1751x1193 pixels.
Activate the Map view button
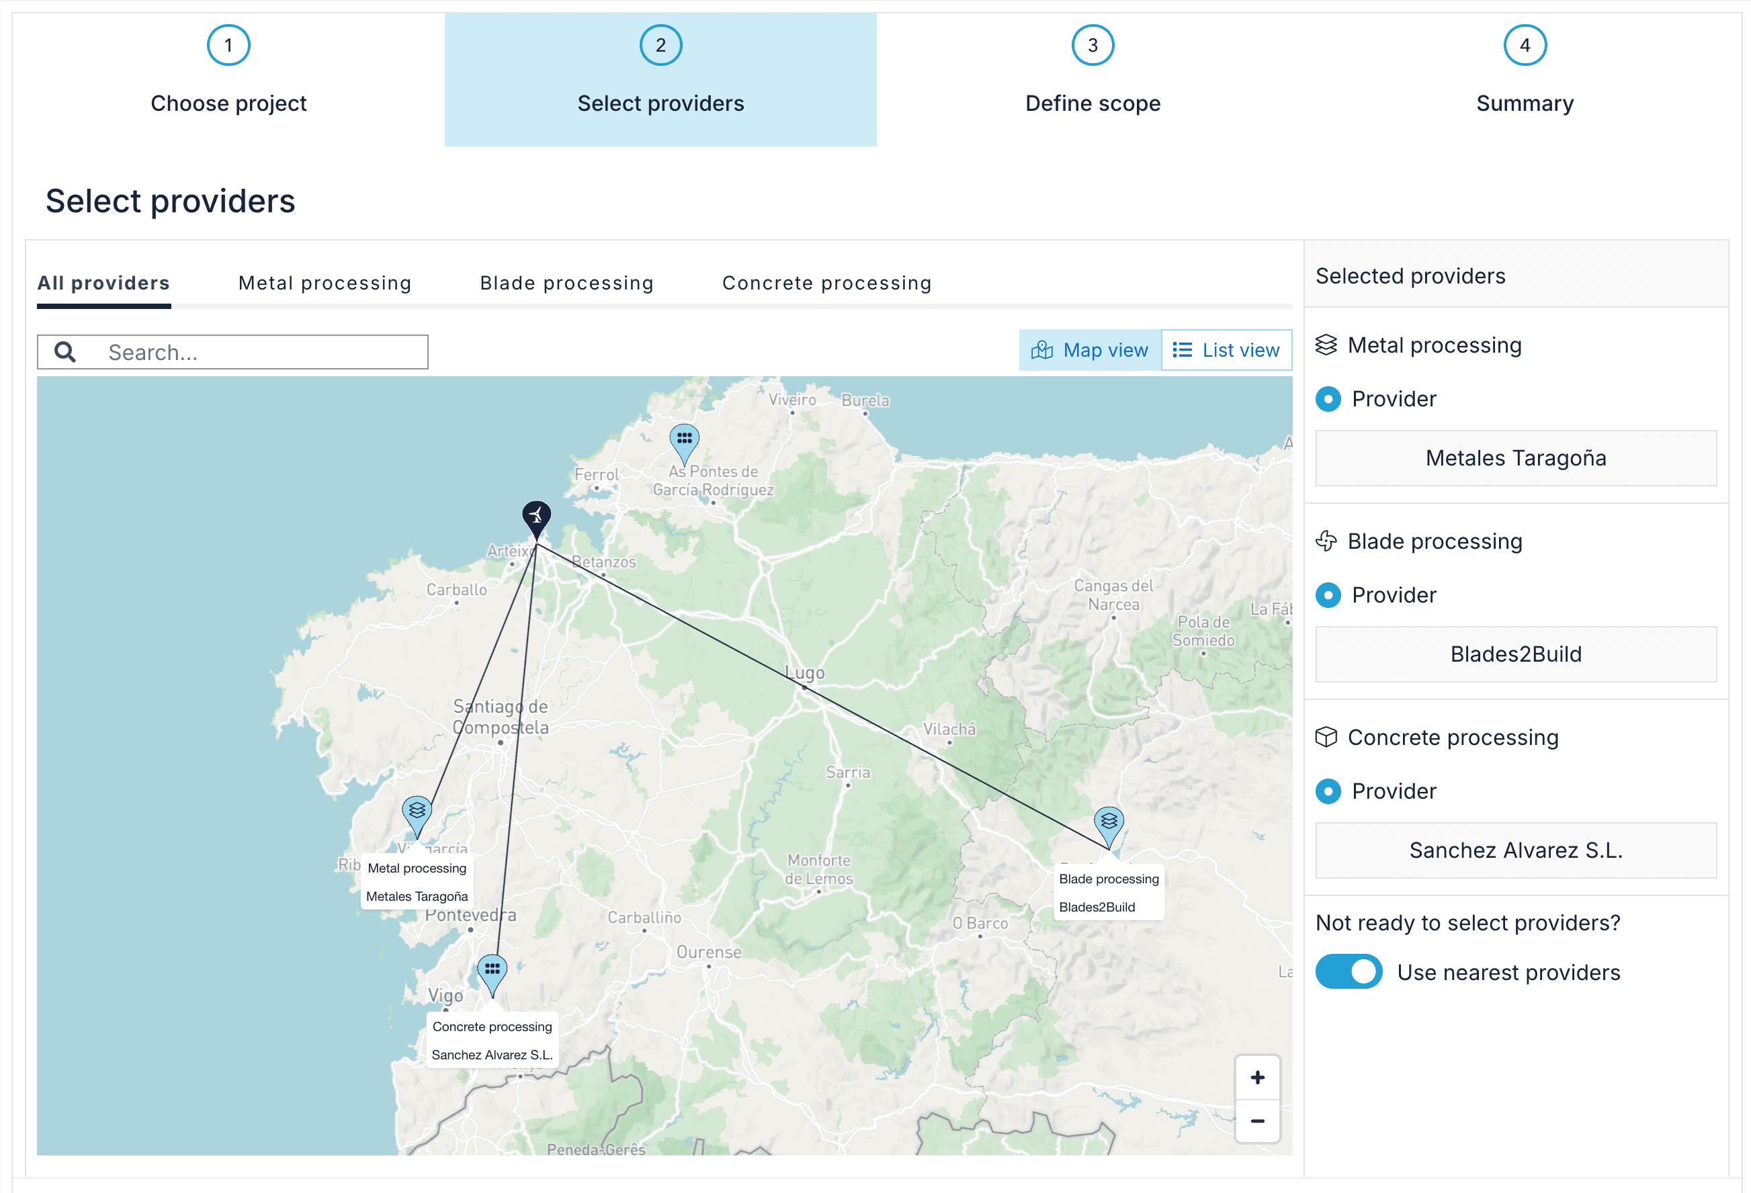point(1089,350)
